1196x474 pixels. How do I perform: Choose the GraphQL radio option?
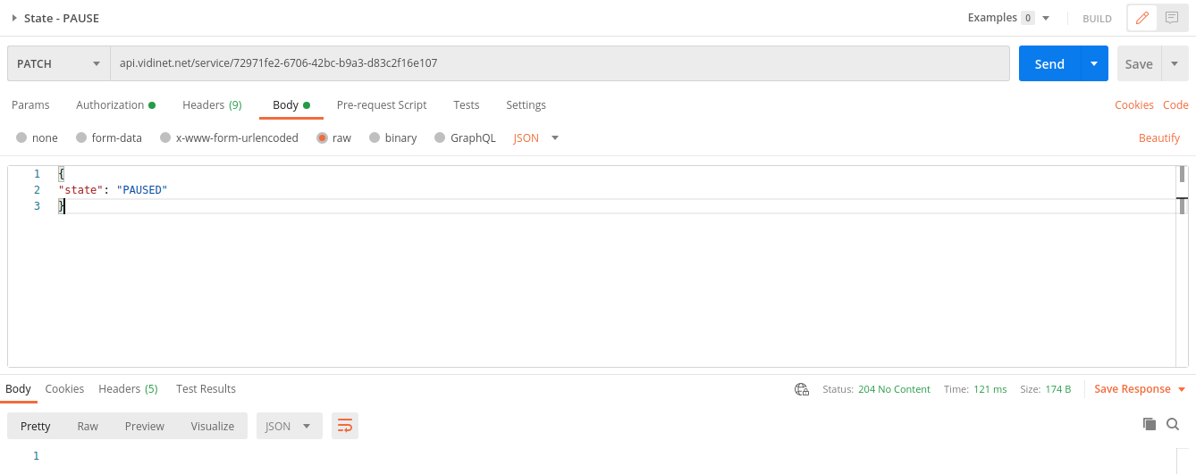click(440, 138)
